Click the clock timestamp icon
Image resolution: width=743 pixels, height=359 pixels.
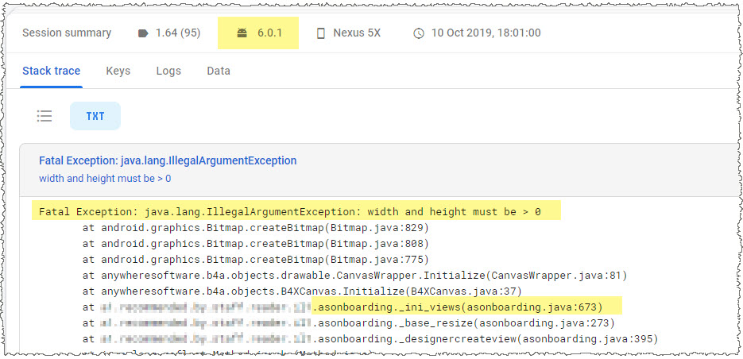pos(419,33)
